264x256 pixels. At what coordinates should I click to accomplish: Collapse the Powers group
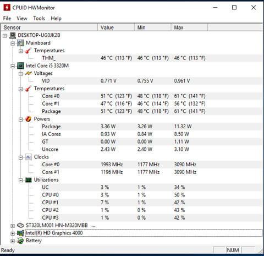(x=21, y=119)
